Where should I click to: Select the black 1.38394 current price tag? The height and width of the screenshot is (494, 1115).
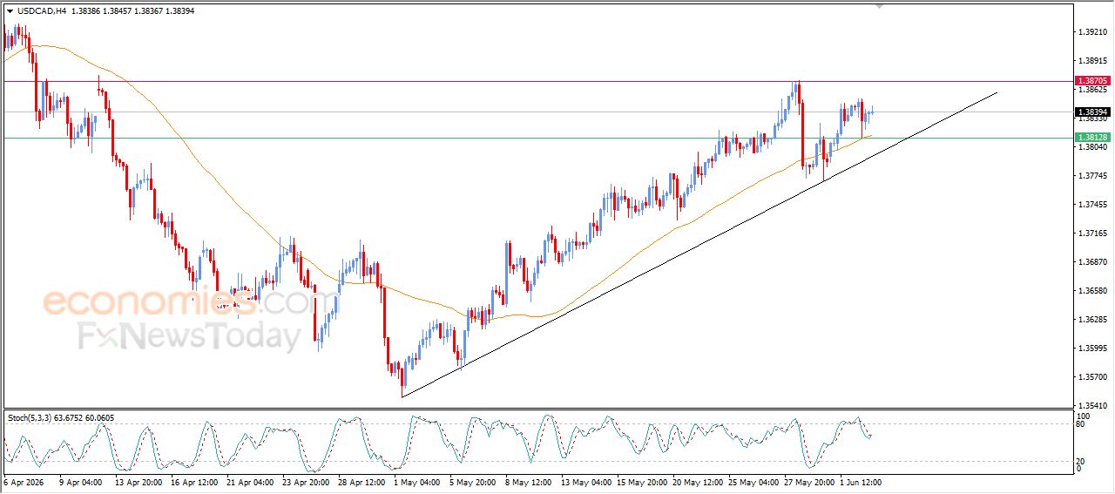[1092, 112]
